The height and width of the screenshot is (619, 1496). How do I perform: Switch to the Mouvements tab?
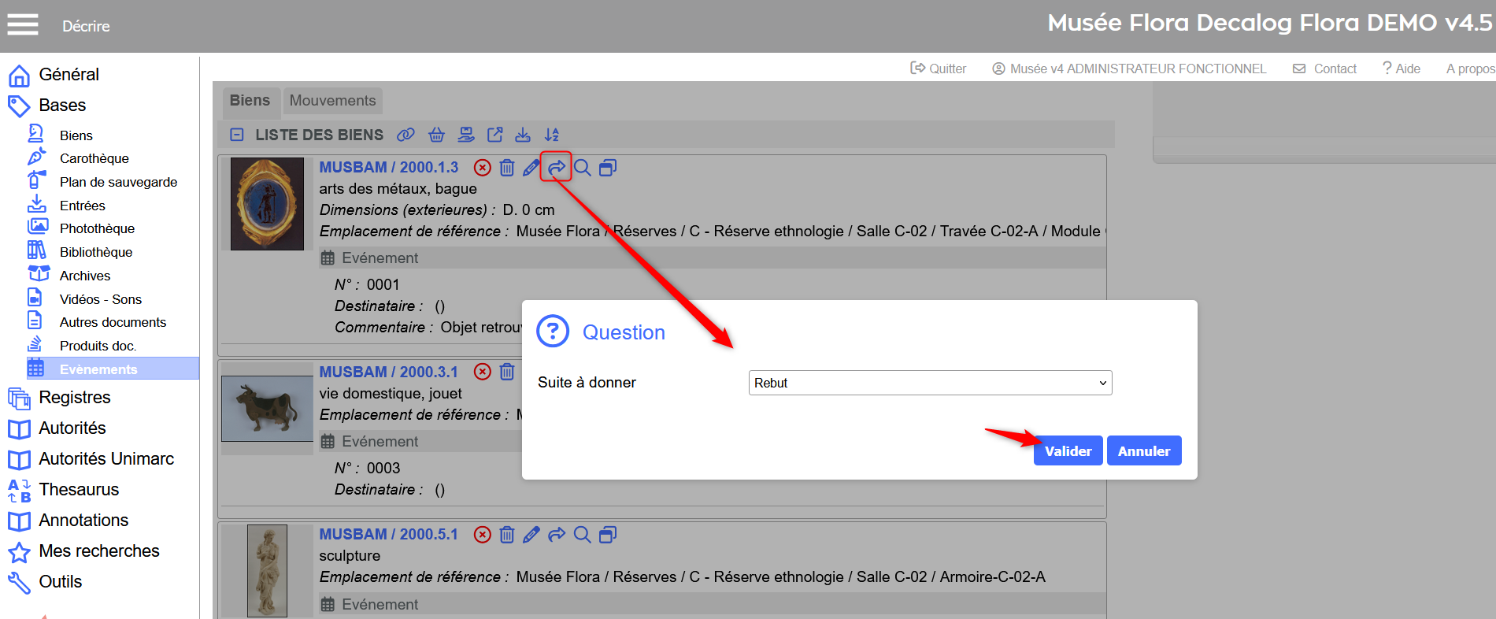pyautogui.click(x=332, y=101)
